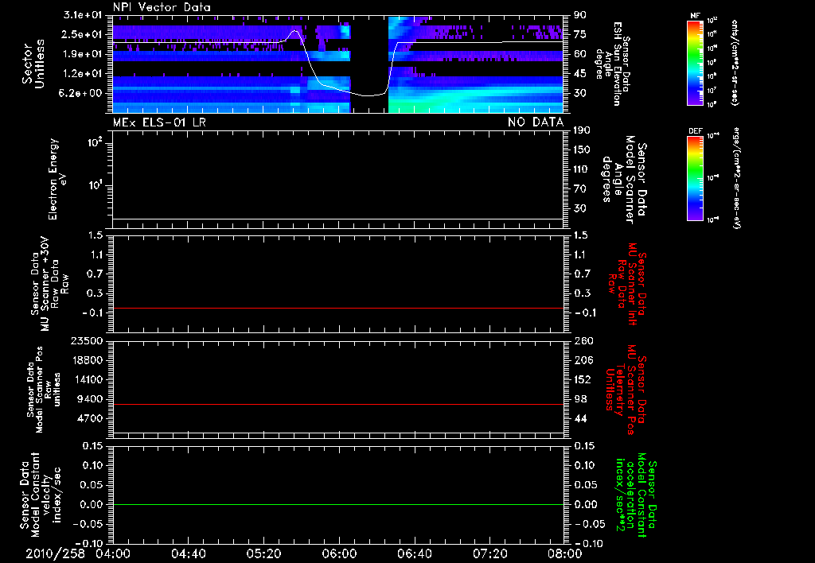The height and width of the screenshot is (563, 815).
Task: Click the '1.2e+01' sector tick label
Action: click(x=83, y=74)
